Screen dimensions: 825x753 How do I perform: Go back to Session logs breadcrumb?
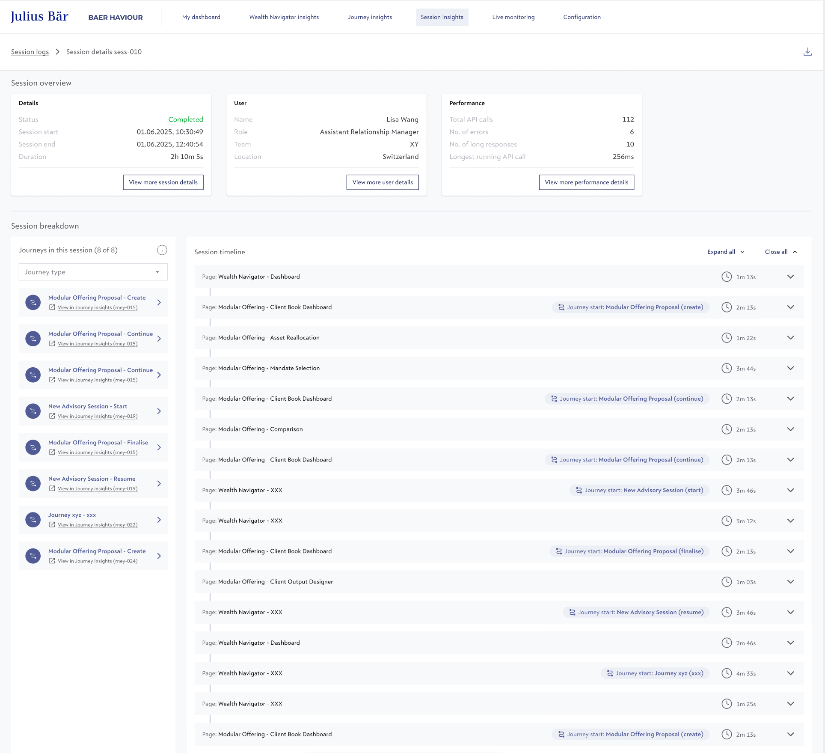[x=30, y=52]
